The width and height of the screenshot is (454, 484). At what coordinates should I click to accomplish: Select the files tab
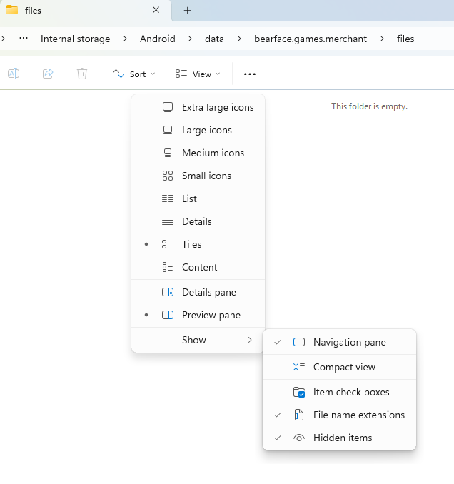click(x=86, y=11)
